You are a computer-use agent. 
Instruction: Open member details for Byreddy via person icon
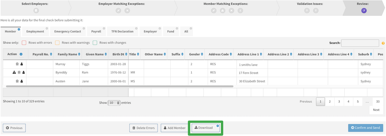coord(24,73)
